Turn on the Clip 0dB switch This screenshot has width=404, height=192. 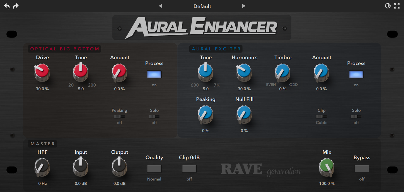(x=189, y=169)
